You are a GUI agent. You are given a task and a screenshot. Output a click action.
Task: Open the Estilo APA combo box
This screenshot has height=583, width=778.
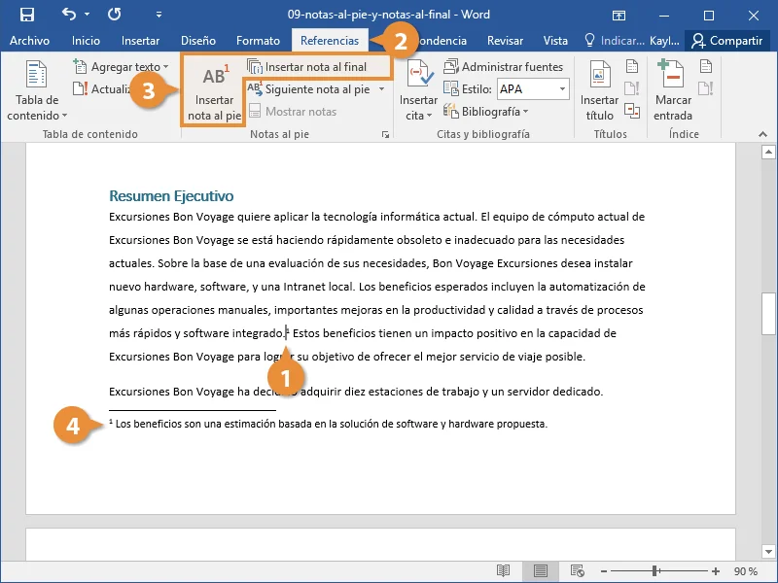pos(532,89)
